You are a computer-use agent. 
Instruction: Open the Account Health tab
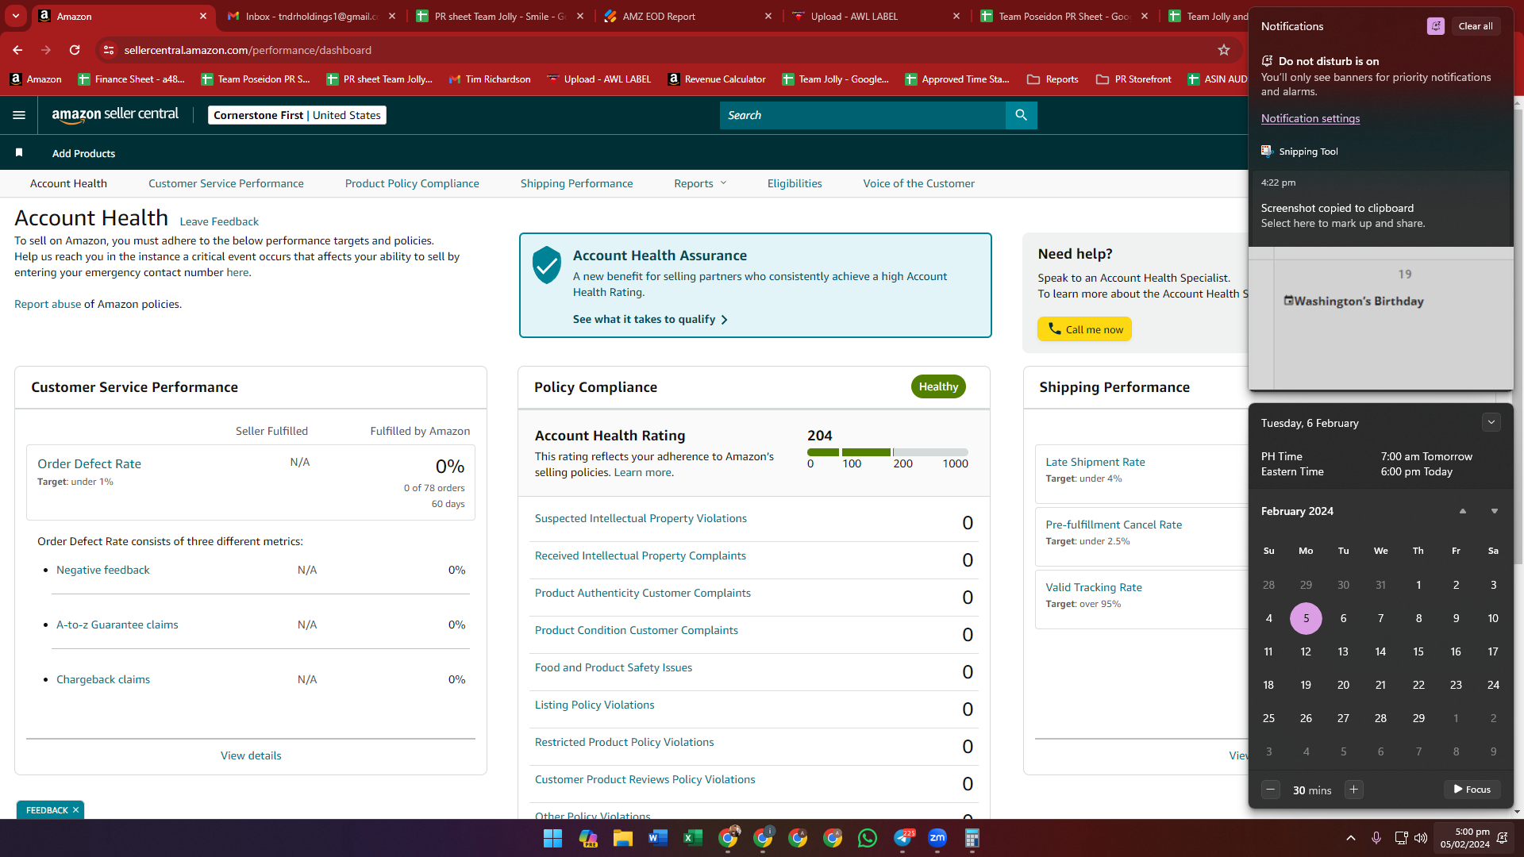coord(68,183)
